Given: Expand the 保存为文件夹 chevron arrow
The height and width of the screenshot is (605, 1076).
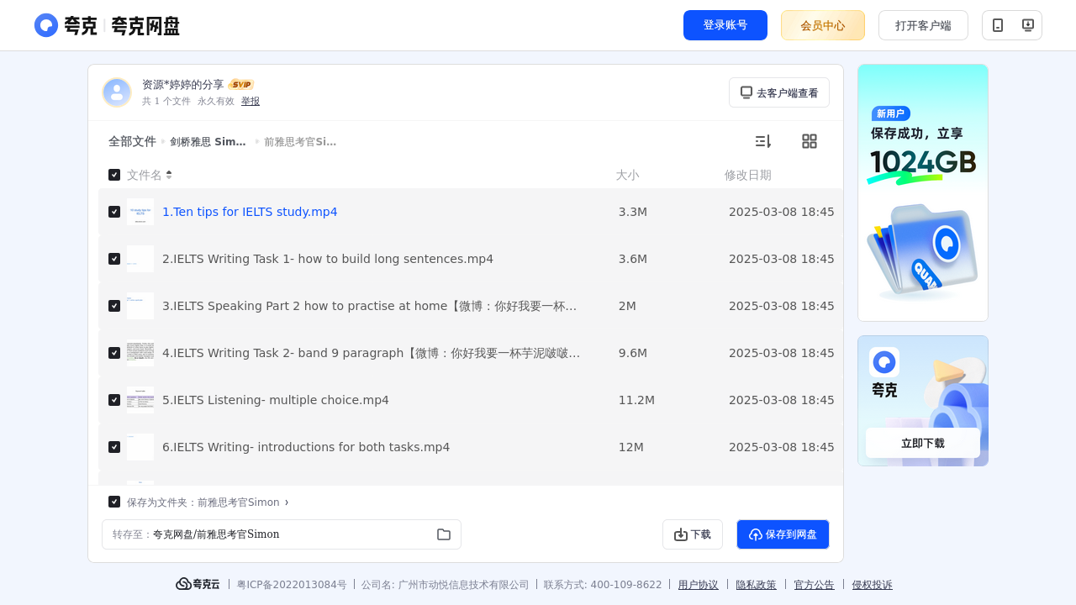Looking at the screenshot, I should 287,502.
